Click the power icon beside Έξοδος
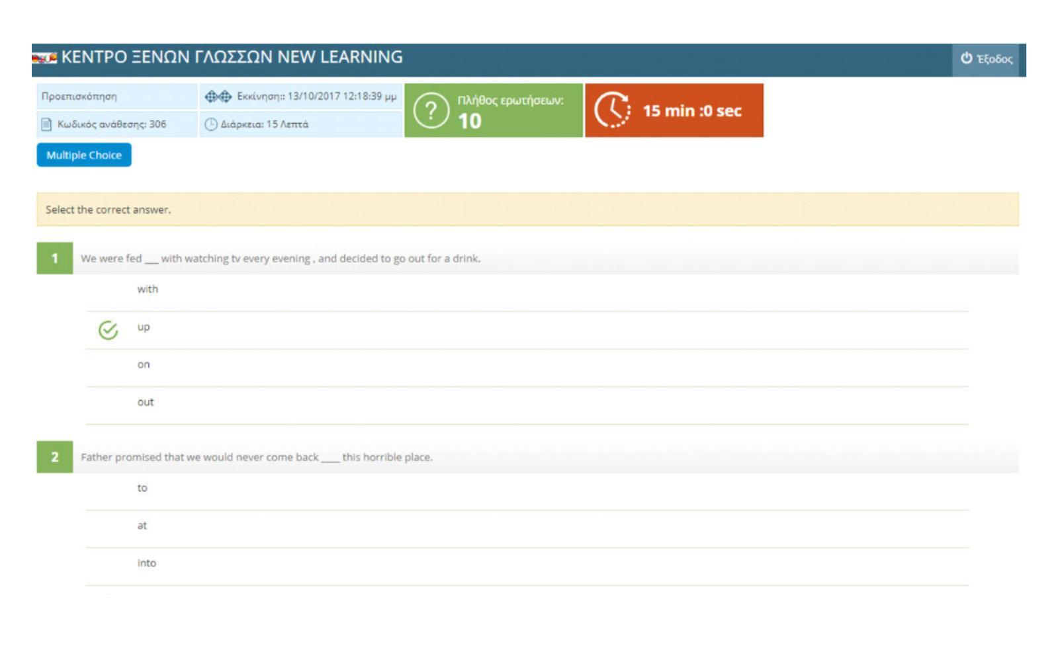This screenshot has width=1060, height=652. (x=966, y=58)
